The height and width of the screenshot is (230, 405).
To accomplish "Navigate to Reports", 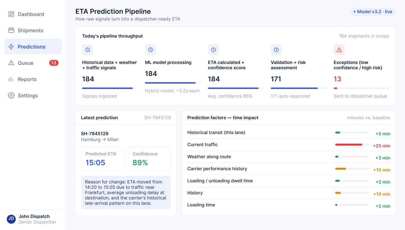I will pyautogui.click(x=33, y=79).
